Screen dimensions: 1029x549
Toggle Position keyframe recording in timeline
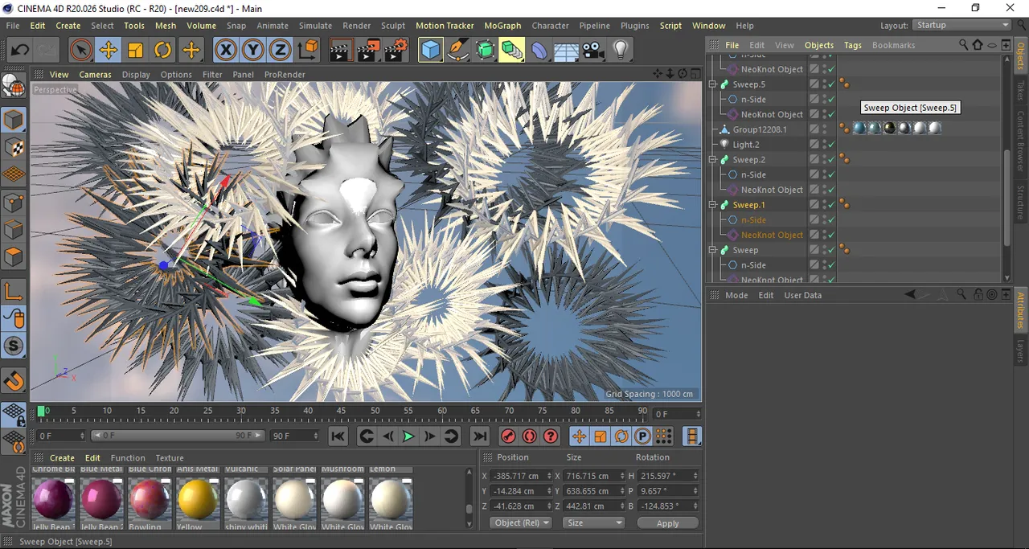click(x=579, y=436)
